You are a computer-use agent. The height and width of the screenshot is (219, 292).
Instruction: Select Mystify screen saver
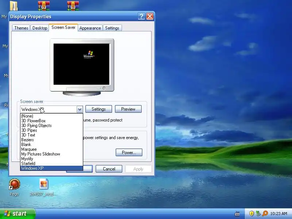coord(51,159)
